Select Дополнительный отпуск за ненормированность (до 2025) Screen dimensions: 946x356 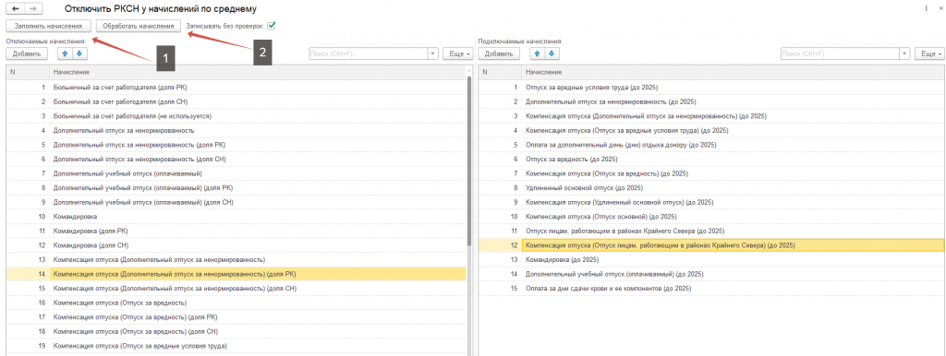(711, 101)
